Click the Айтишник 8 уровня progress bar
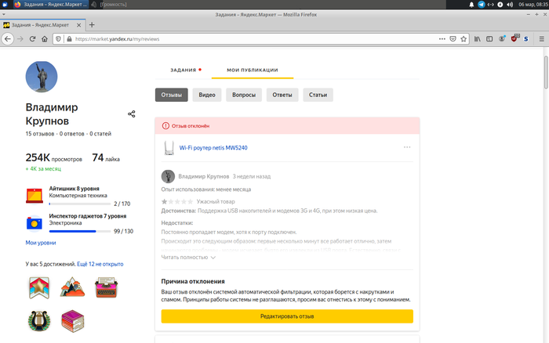 80,204
